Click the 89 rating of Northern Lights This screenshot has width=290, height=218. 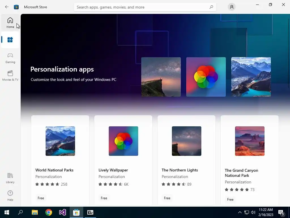point(189,184)
